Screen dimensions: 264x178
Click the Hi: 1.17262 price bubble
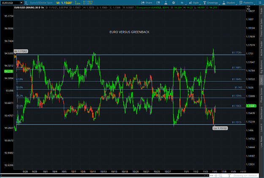pos(21,51)
